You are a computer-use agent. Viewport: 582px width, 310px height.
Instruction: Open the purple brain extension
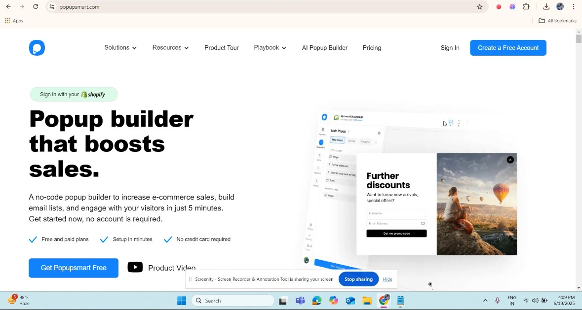[512, 7]
